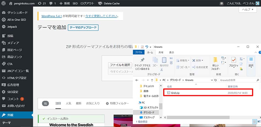Open HTMLタグ設定 in the sidebar
The height and width of the screenshot is (127, 261).
tap(17, 78)
